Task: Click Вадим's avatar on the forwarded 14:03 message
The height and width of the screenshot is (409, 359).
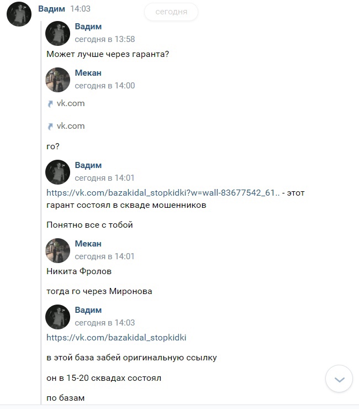Action: coord(57,316)
